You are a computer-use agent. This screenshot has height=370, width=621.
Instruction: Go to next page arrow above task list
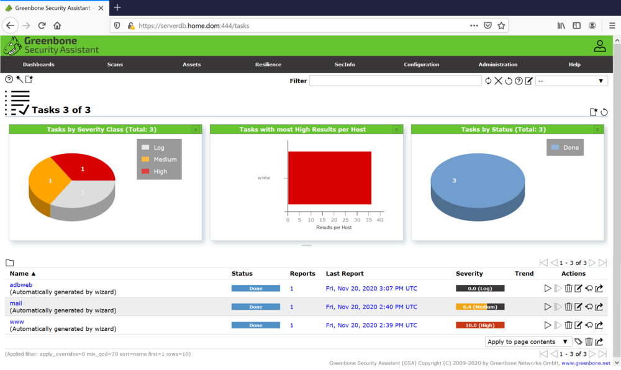[592, 263]
